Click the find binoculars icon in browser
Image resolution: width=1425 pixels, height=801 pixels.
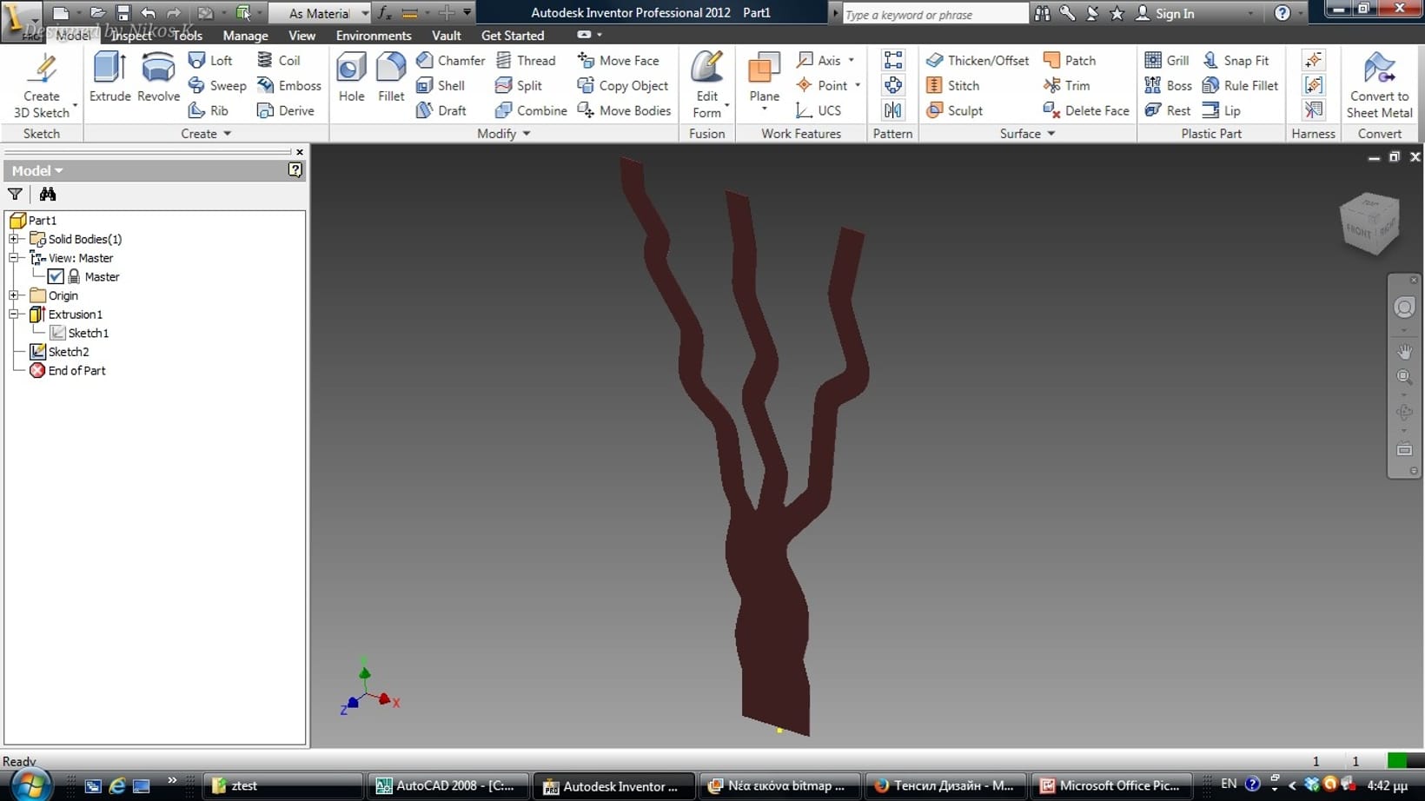(47, 194)
